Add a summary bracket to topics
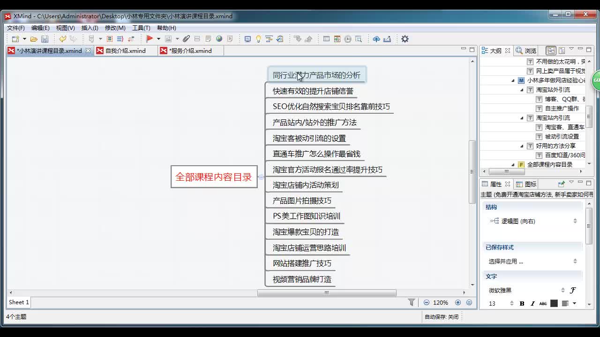This screenshot has width=600, height=337. click(x=120, y=39)
